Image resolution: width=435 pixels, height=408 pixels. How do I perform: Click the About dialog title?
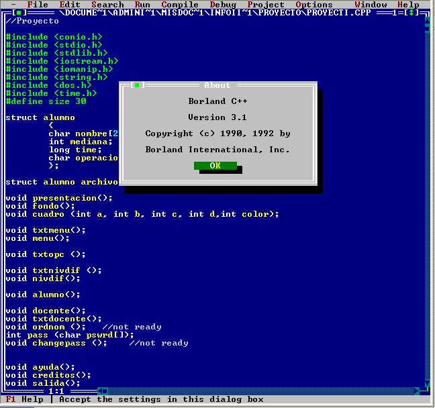[217, 85]
